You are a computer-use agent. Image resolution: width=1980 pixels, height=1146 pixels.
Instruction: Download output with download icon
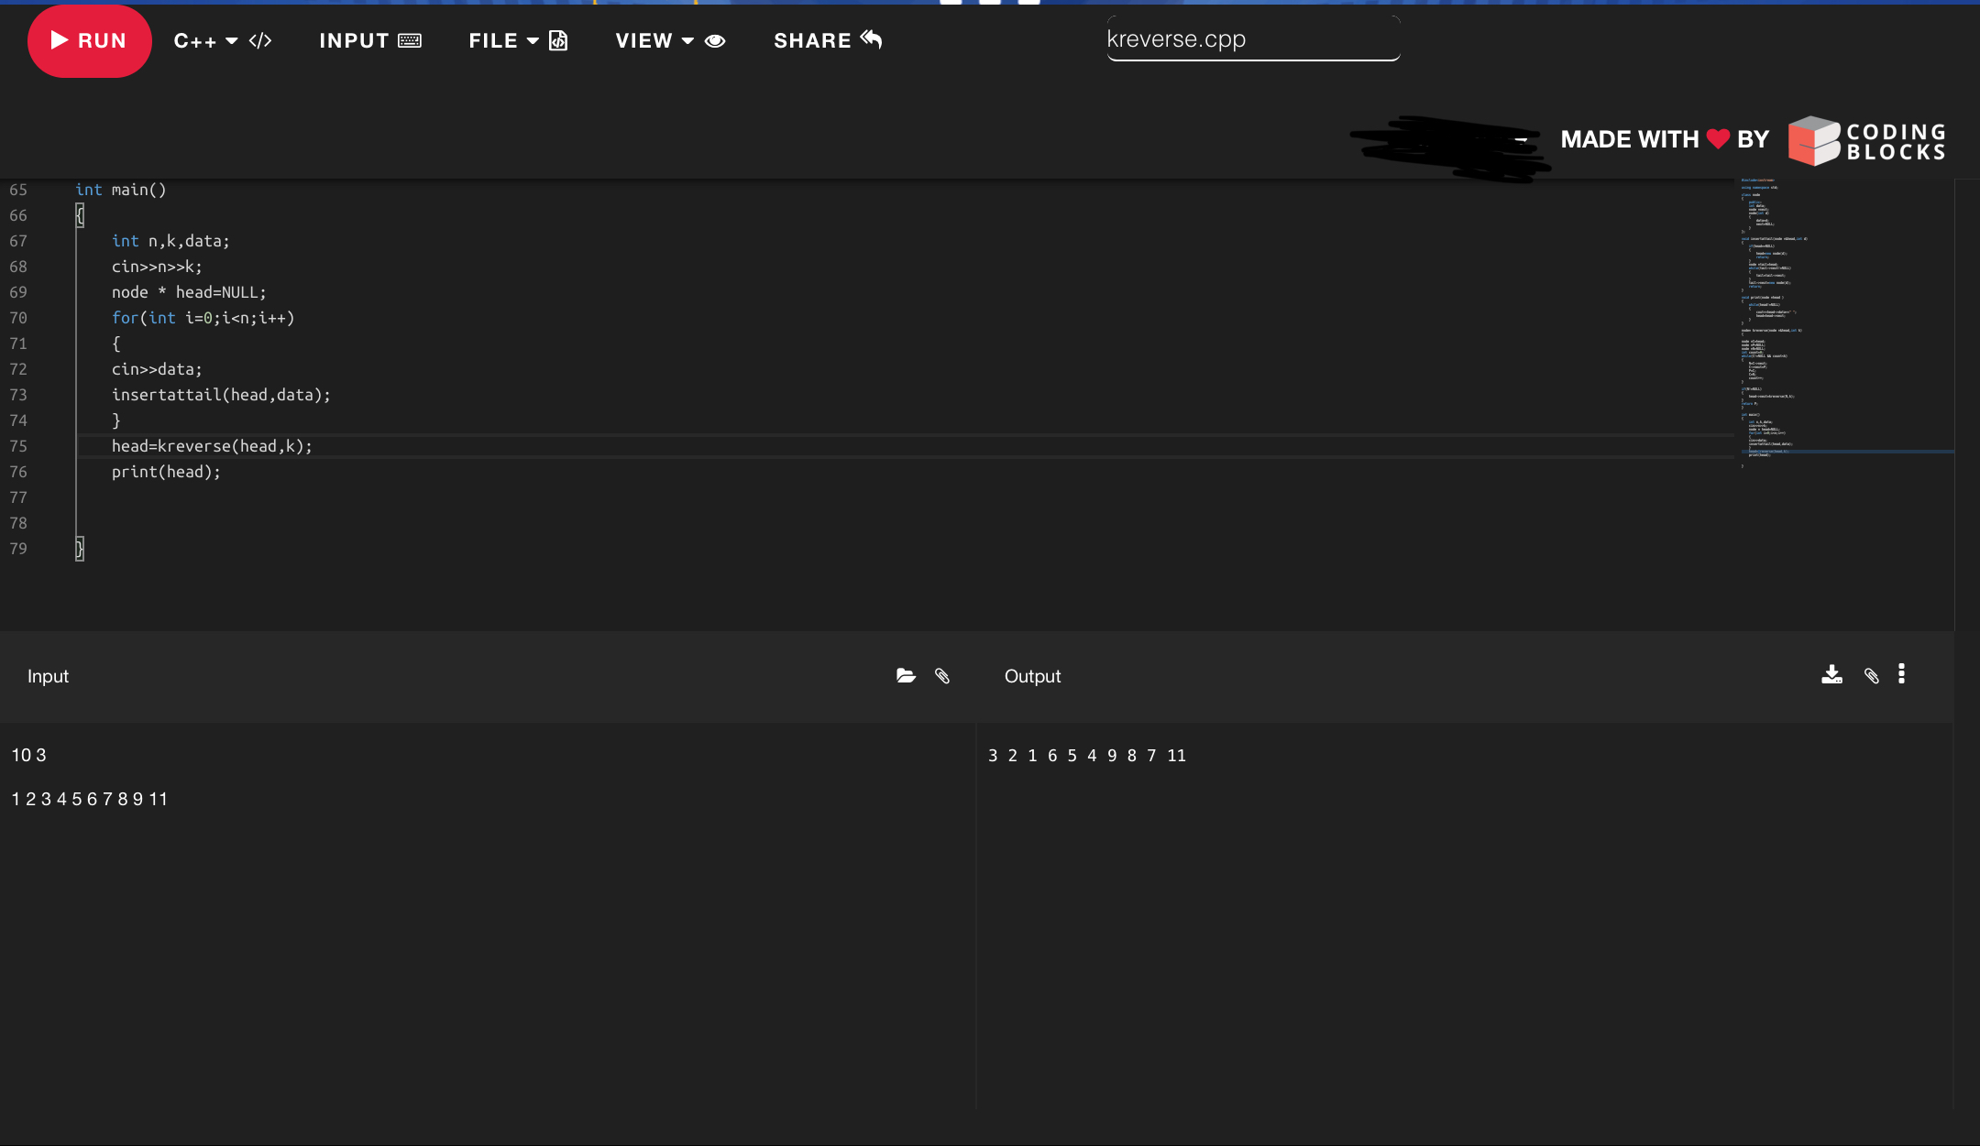click(x=1831, y=675)
